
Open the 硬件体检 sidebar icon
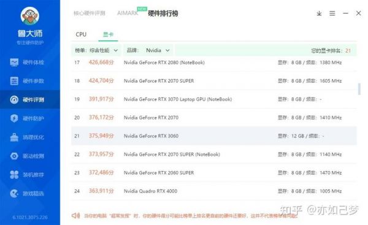14,62
